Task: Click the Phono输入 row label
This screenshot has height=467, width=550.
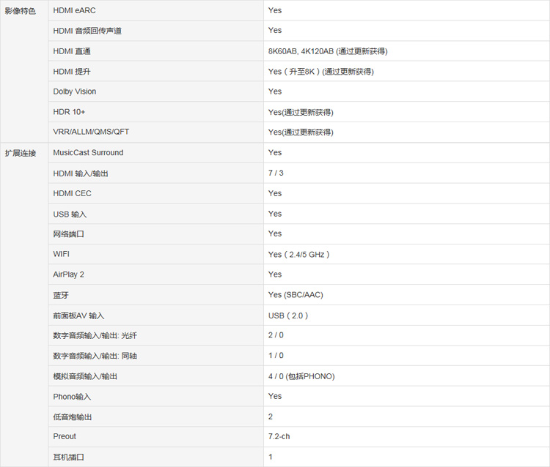Action: pos(72,397)
